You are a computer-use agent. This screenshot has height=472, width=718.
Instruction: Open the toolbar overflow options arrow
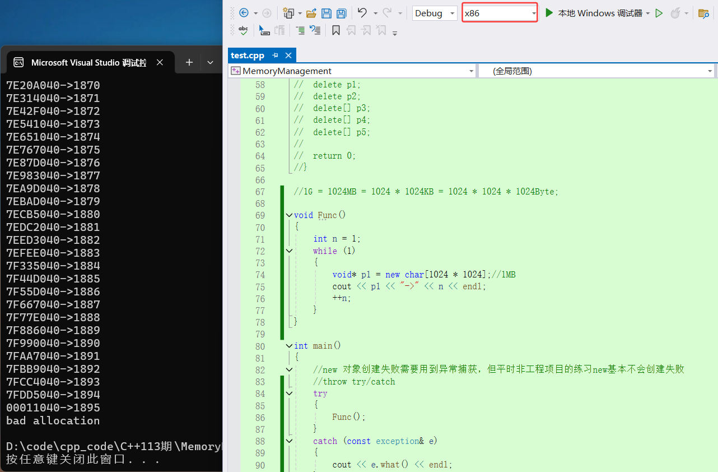(395, 33)
